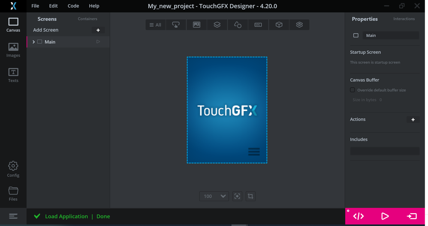The image size is (428, 226).
Task: Click the Includes input field
Action: click(x=385, y=151)
